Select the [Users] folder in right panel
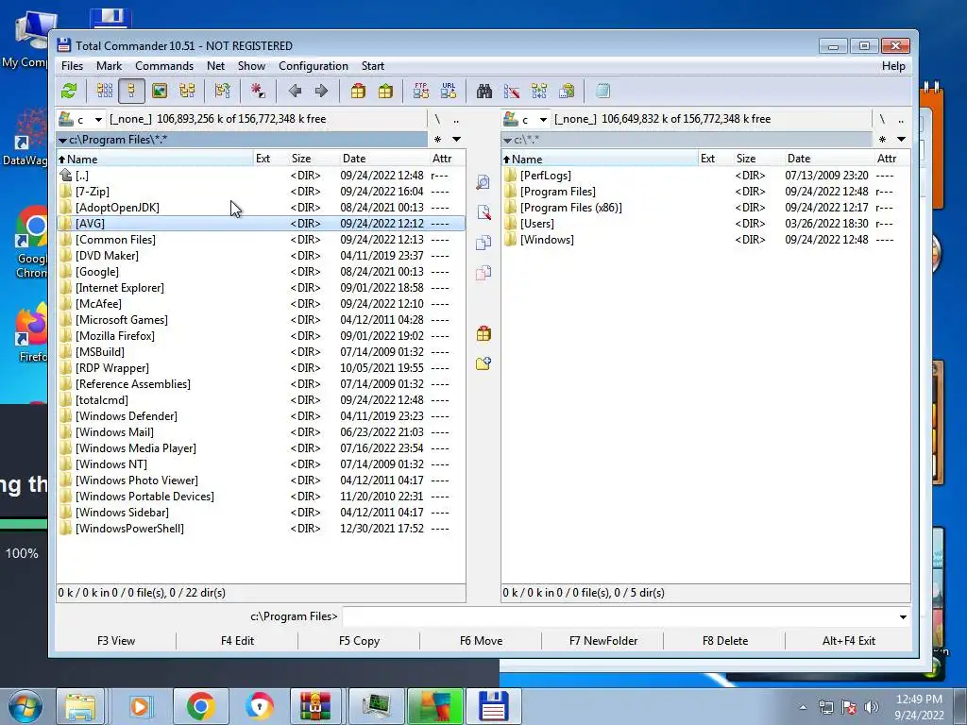Screen dimensions: 967x725 click(705, 224)
